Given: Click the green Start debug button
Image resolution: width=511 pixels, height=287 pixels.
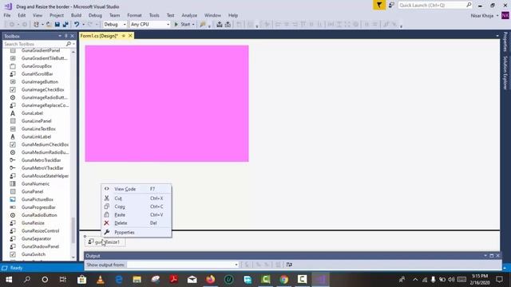Looking at the screenshot, I should [x=182, y=25].
